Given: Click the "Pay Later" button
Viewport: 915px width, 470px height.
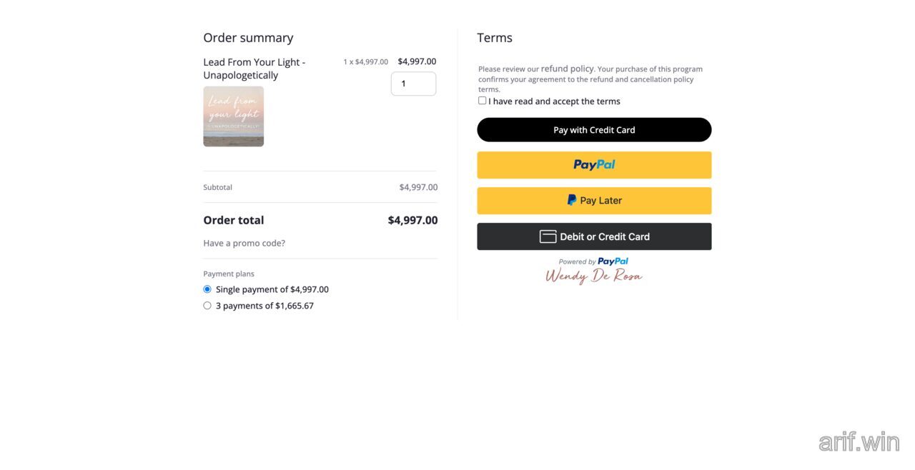Looking at the screenshot, I should tap(594, 200).
